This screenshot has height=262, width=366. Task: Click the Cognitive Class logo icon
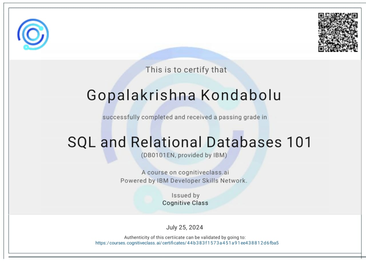[33, 34]
